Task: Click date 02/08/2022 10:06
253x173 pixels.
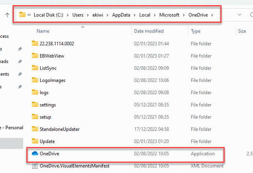Action: [151, 80]
